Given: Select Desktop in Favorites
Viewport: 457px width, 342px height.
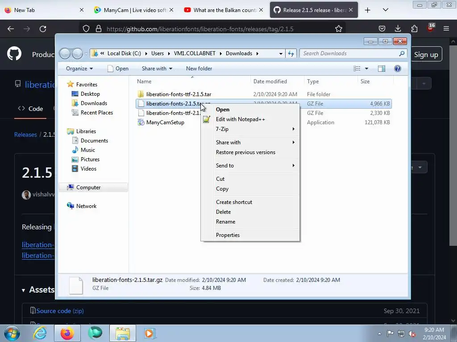Looking at the screenshot, I should [x=90, y=94].
